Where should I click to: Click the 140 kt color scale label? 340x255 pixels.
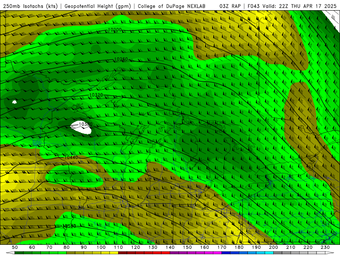170,247
